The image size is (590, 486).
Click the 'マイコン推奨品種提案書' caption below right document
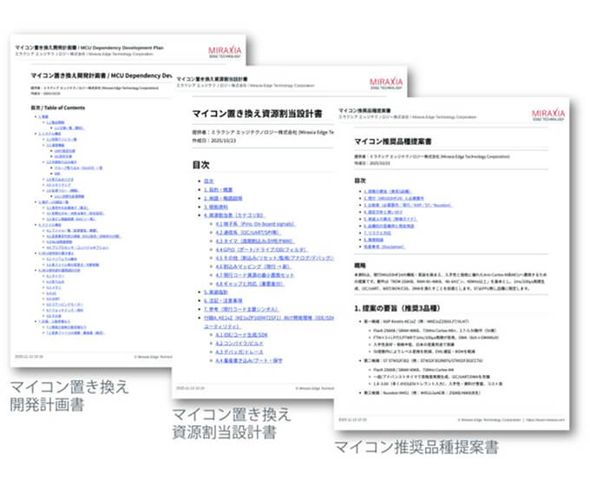point(416,447)
